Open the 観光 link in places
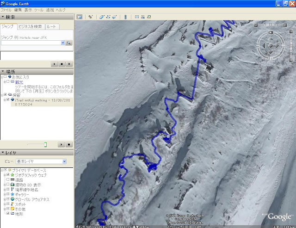This screenshot has height=228, width=296. (19, 82)
